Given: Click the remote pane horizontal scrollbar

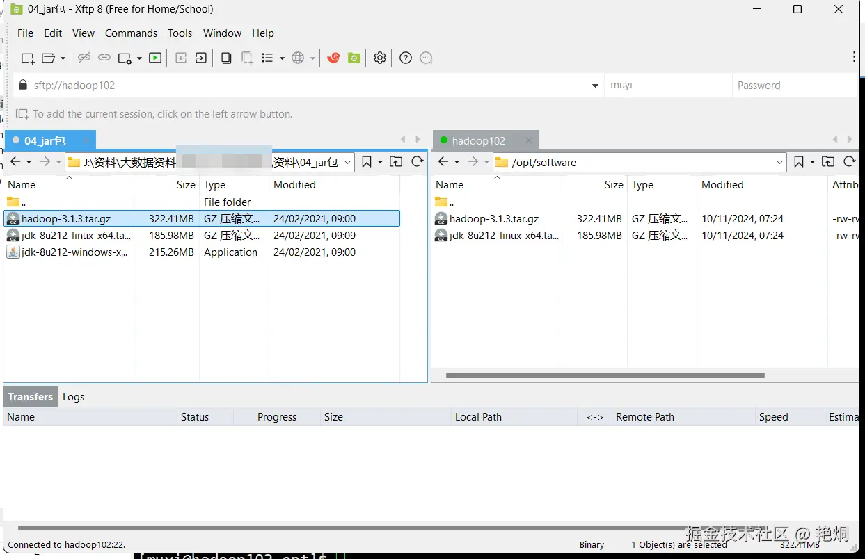Looking at the screenshot, I should coord(605,375).
